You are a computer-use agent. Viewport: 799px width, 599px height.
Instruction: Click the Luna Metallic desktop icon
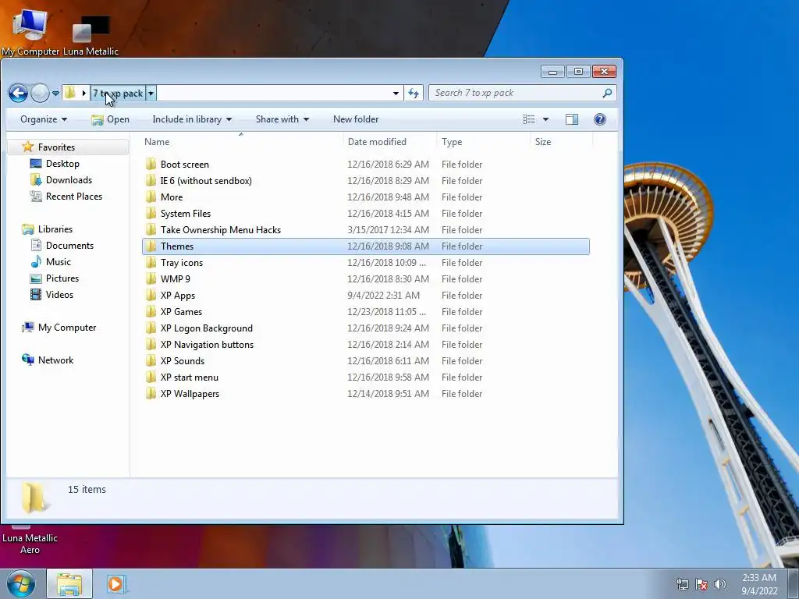(91, 36)
